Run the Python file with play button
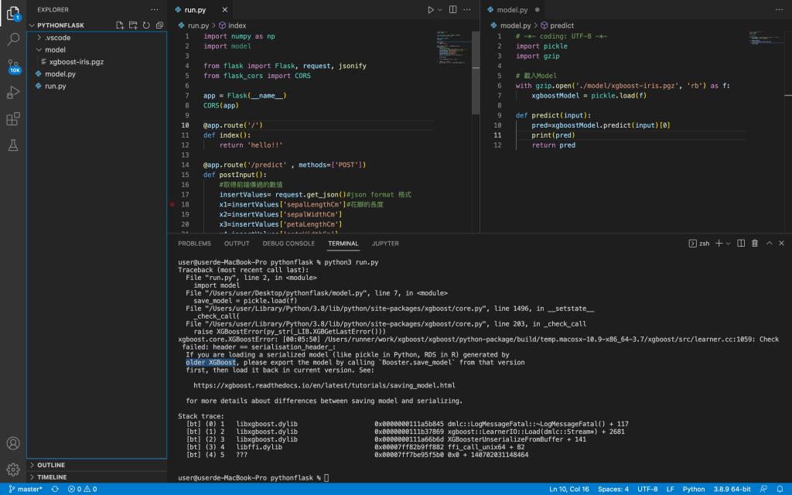 [430, 9]
